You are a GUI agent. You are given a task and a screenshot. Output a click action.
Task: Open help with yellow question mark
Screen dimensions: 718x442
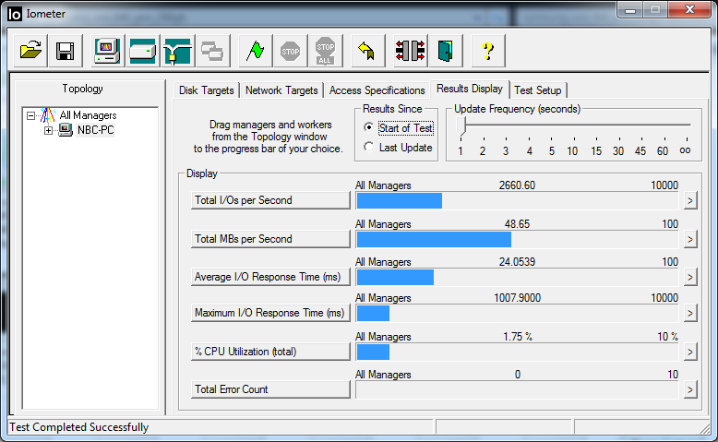click(487, 51)
